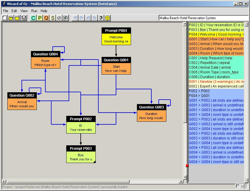This screenshot has height=191, width=250.
Task: Select transition 'Q002 > Q002 | arrival is still undefined'
Action: click(216, 124)
